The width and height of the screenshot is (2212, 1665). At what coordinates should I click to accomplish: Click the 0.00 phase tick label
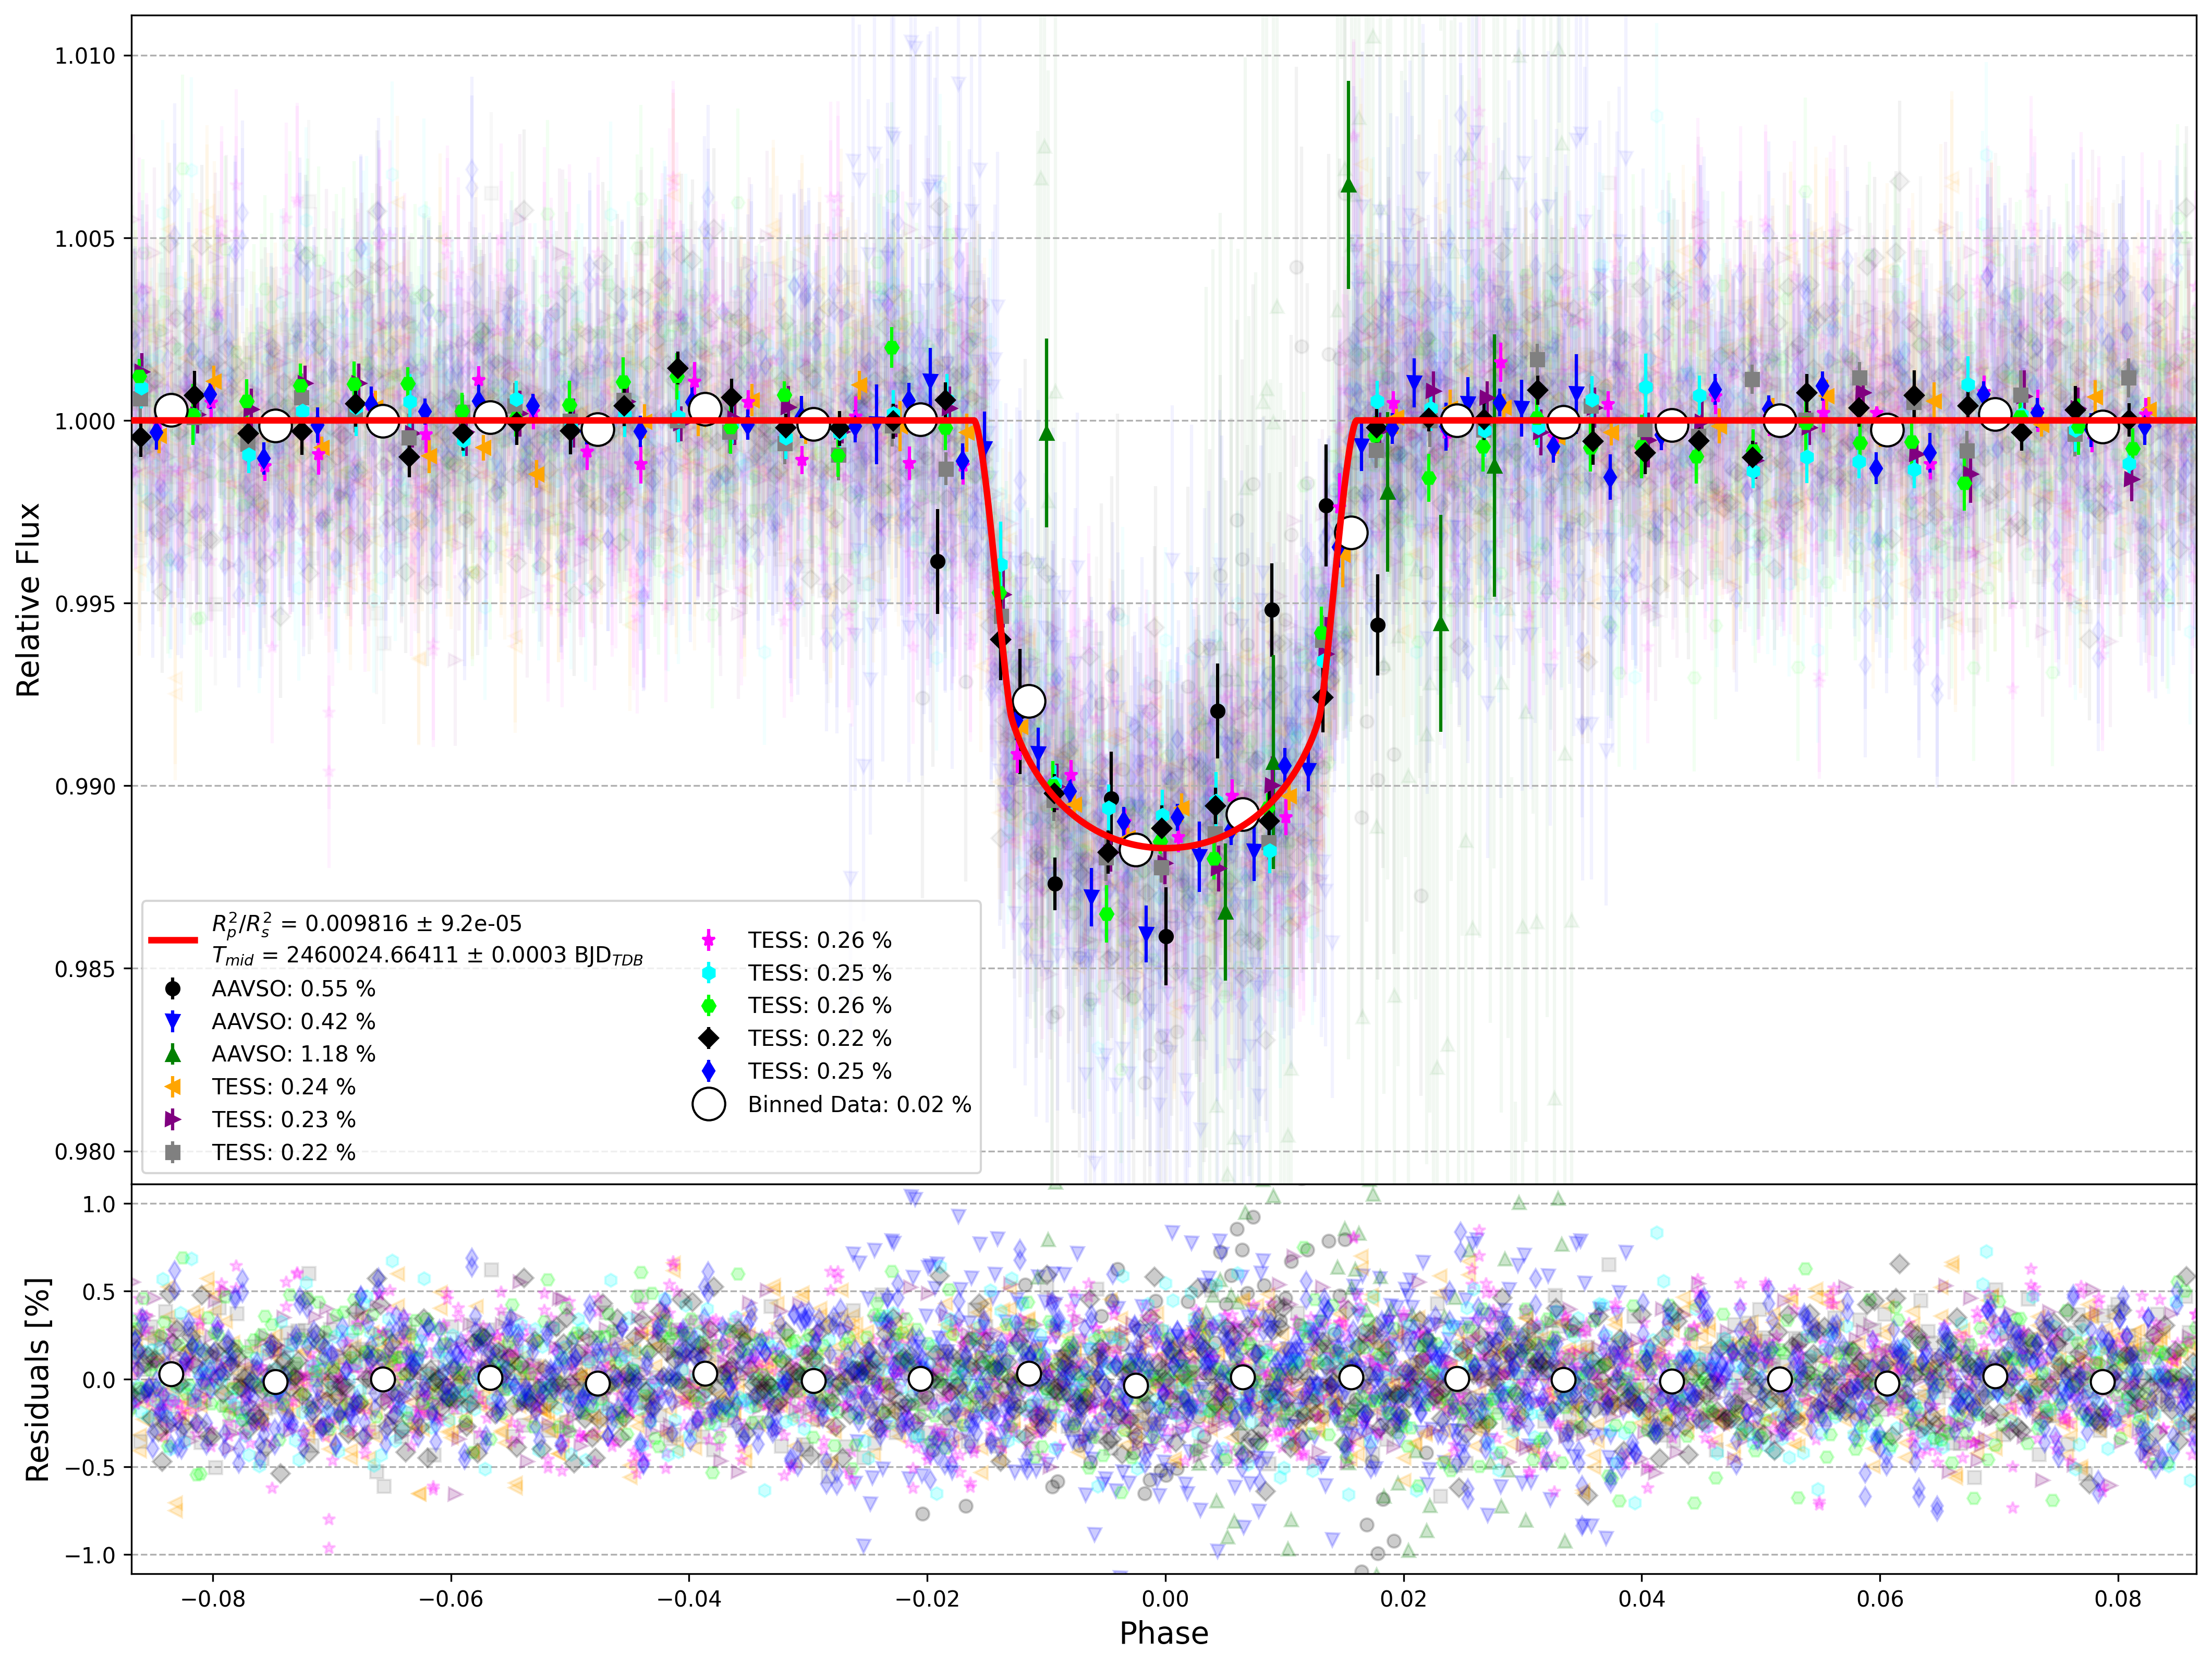click(1165, 1598)
